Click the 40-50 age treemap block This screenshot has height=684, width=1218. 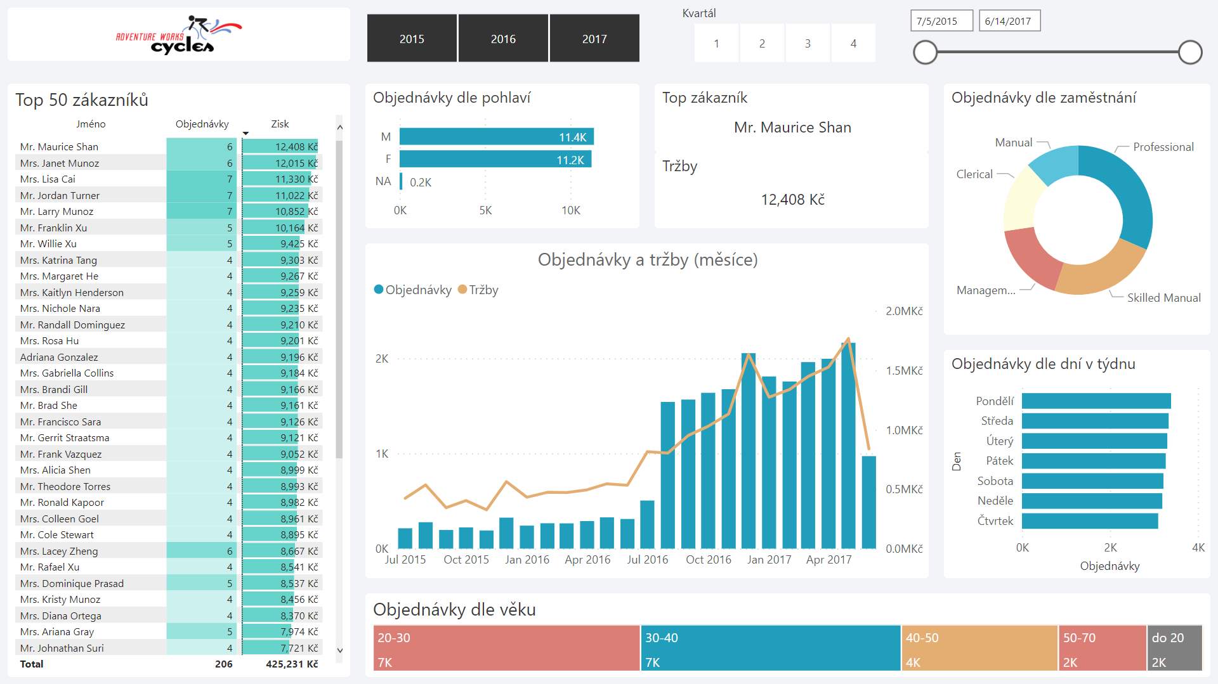pos(979,648)
